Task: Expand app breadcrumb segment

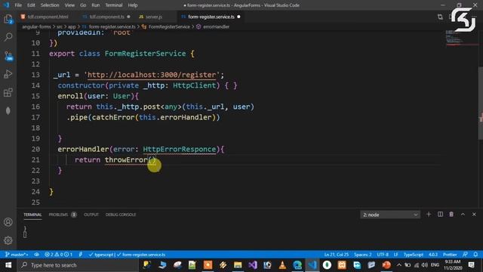Action: coord(72,26)
